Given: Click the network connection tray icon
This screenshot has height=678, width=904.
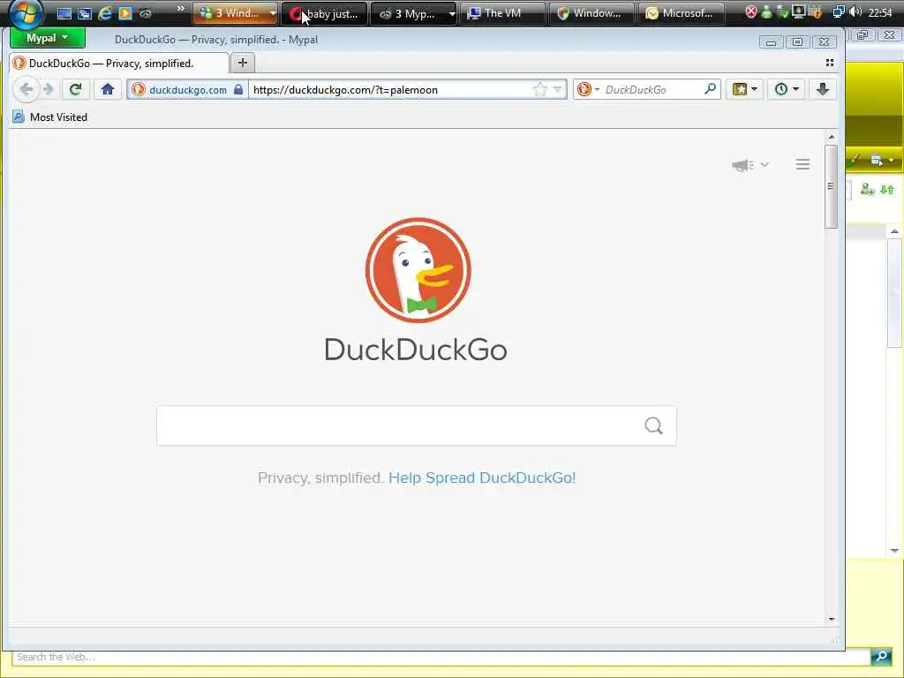Looking at the screenshot, I should (x=840, y=12).
